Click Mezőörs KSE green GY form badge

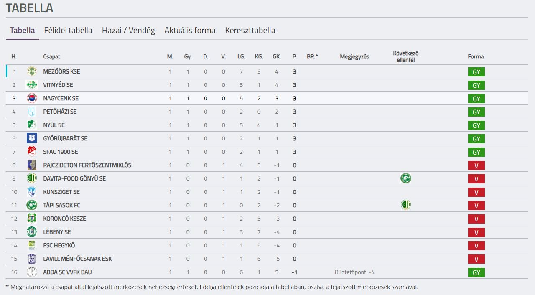476,72
